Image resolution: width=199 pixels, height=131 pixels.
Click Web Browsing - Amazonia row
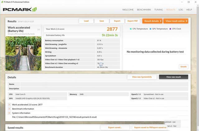(82, 48)
